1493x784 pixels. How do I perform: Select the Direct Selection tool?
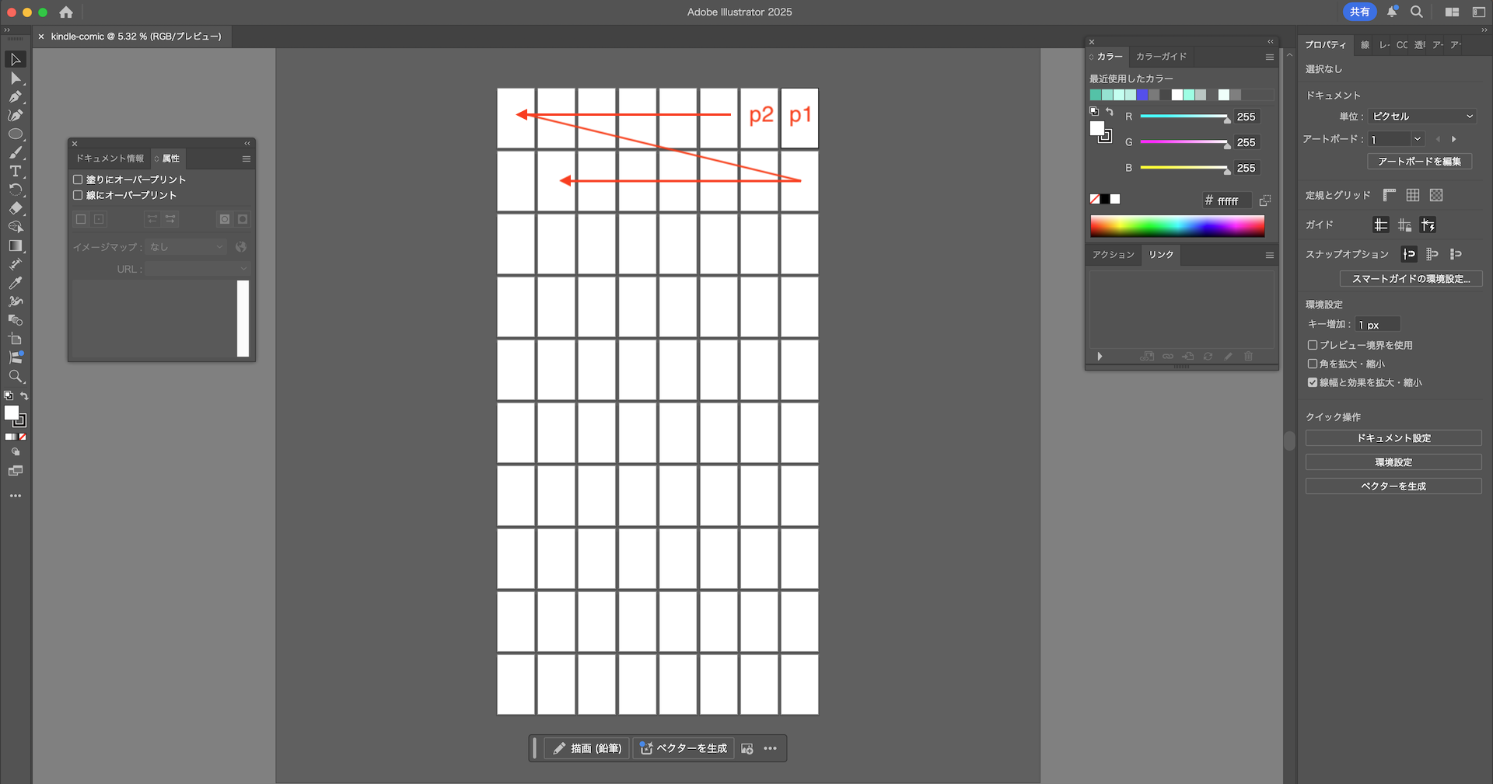pos(16,78)
